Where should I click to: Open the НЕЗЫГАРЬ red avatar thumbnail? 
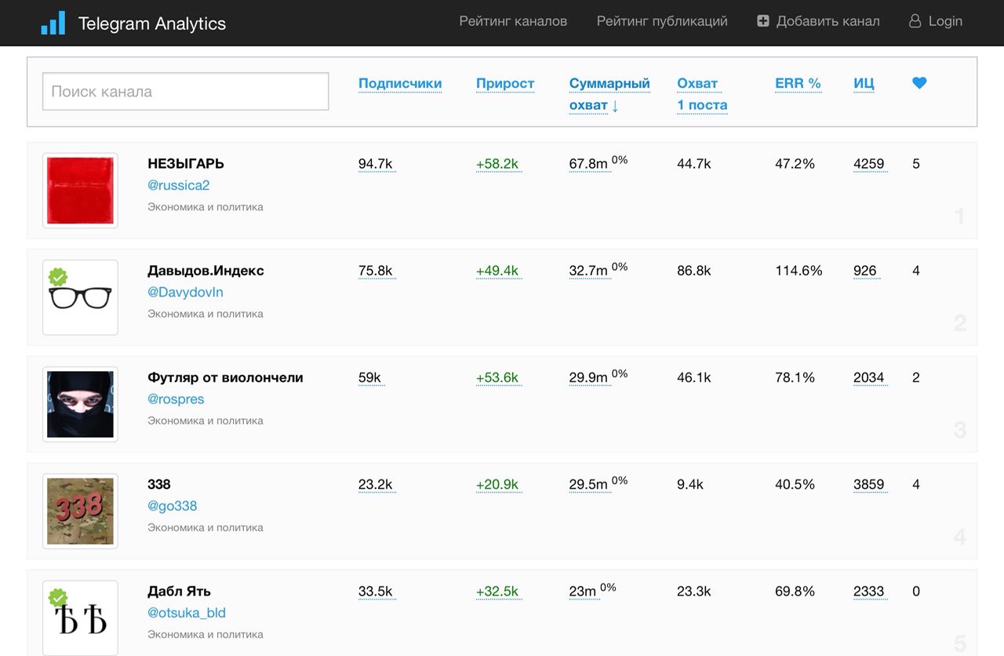click(80, 191)
